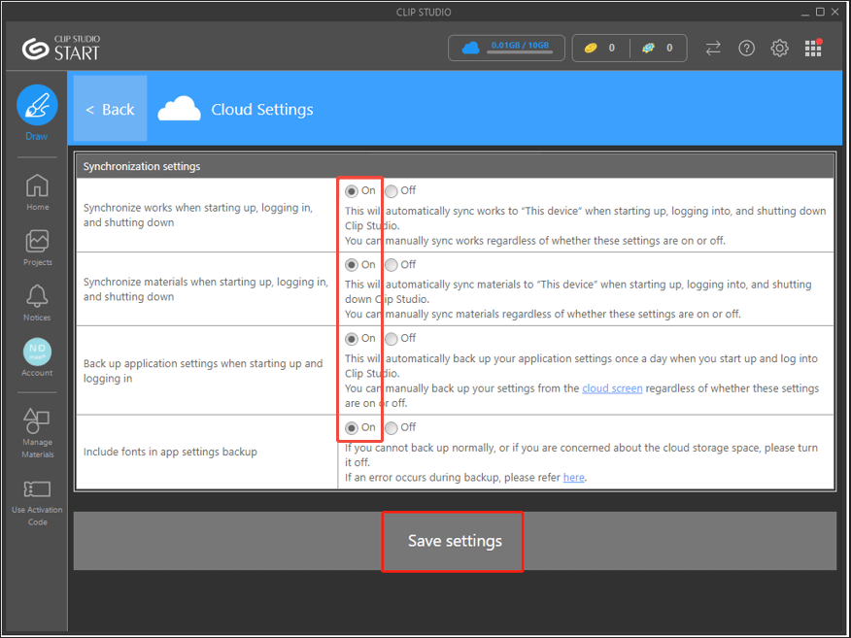The image size is (851, 638).
Task: Turn off synchronize works on startup
Action: click(391, 191)
